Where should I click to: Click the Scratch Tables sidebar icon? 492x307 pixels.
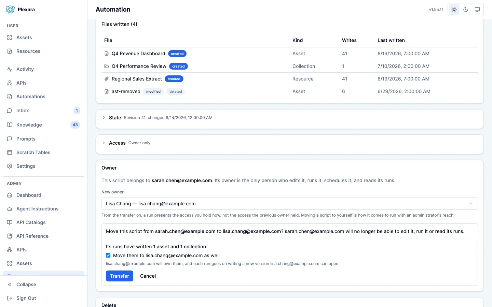[x=10, y=152]
